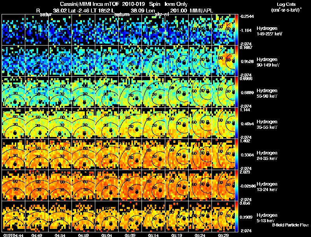
Task: Open the 13-24 keV panel at 05:09
Action: [x=130, y=186]
